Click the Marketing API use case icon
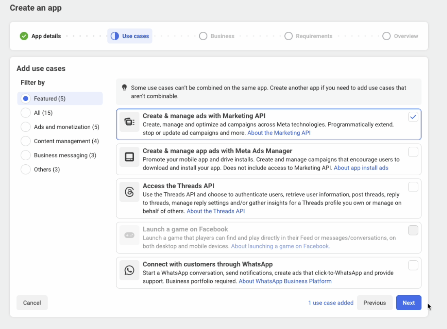Viewport: 447px width, 329px height. 129,122
